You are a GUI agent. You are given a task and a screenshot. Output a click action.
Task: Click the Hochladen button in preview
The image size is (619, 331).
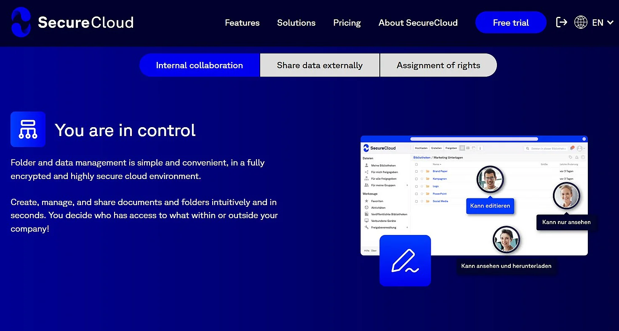pyautogui.click(x=421, y=148)
